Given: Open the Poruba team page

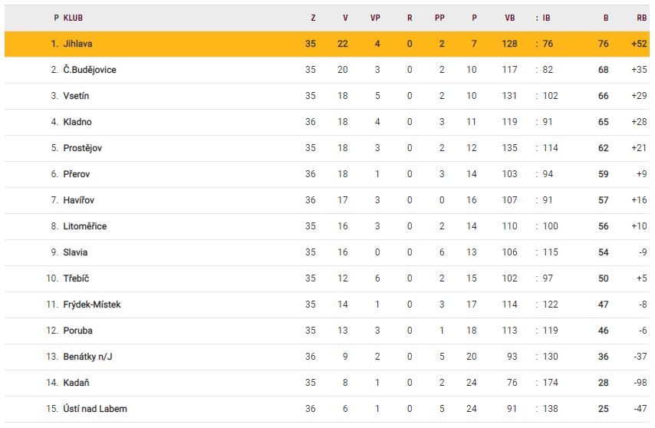Looking at the screenshot, I should coord(78,331).
